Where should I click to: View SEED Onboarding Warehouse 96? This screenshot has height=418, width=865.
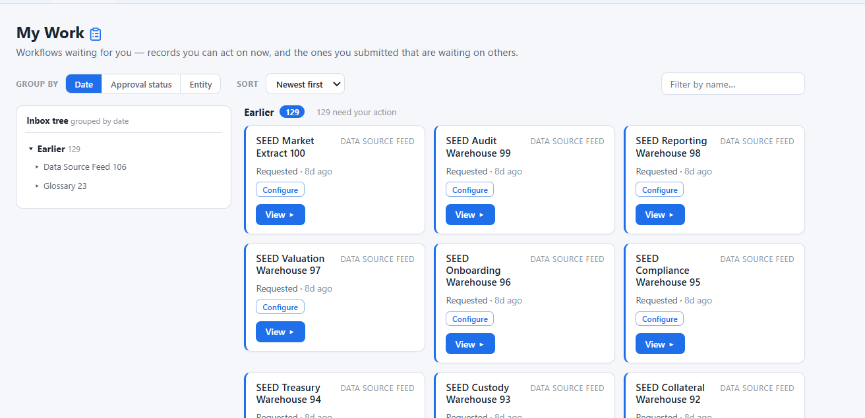tap(470, 344)
